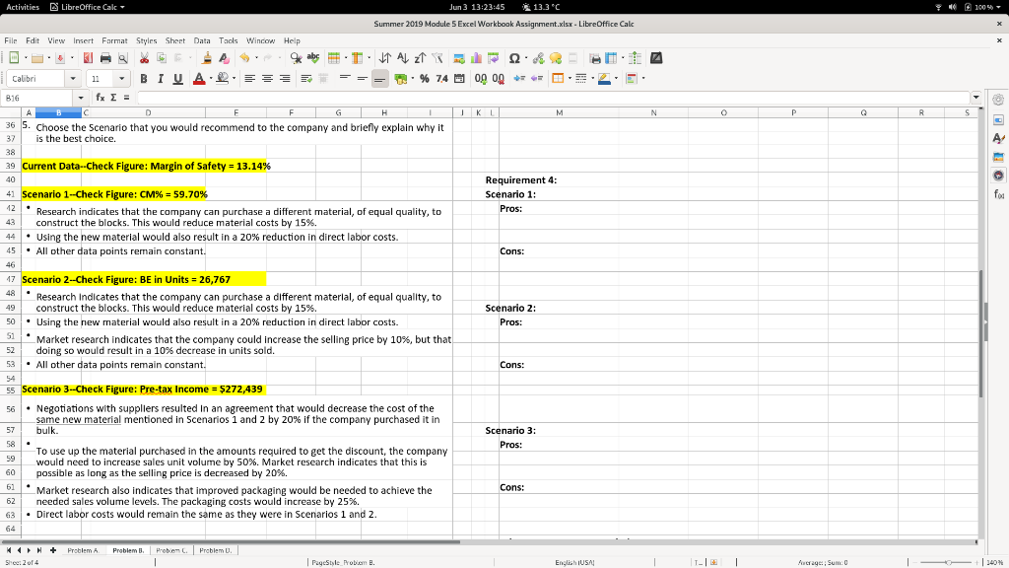The width and height of the screenshot is (1009, 568).
Task: Apply the font color (red A)
Action: point(199,79)
